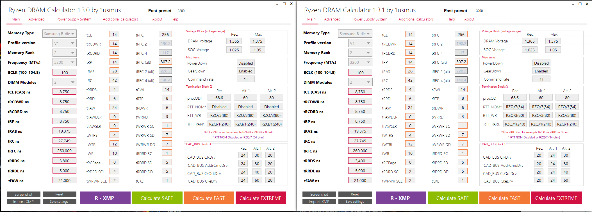The width and height of the screenshot is (592, 212).
Task: Click Calculate SAFE in 1.3.0 window
Action: click(x=157, y=198)
